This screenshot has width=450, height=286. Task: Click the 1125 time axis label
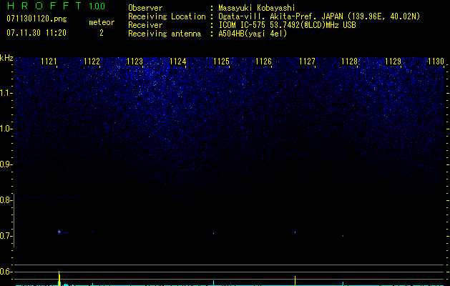click(x=221, y=61)
